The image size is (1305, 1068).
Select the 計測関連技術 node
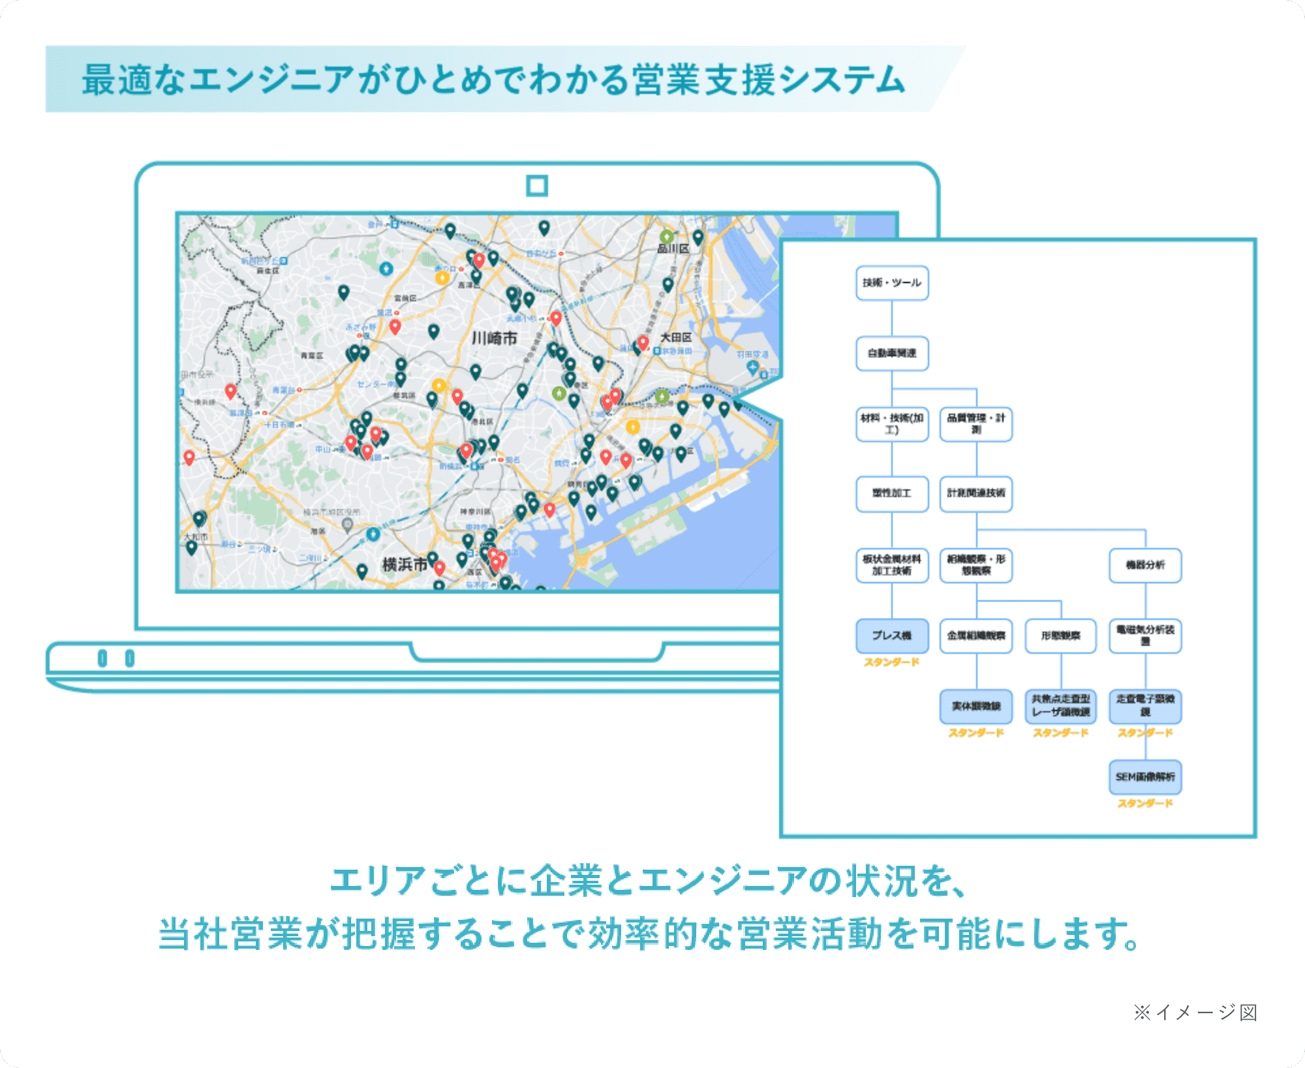(976, 494)
